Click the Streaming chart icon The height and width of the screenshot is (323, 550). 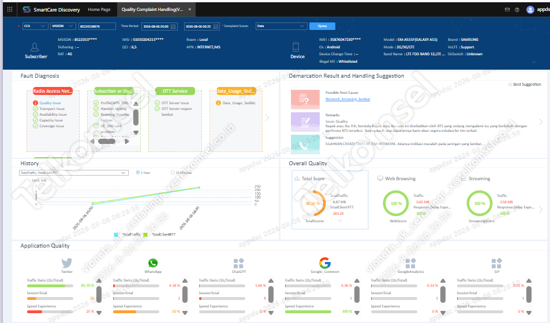[463, 178]
